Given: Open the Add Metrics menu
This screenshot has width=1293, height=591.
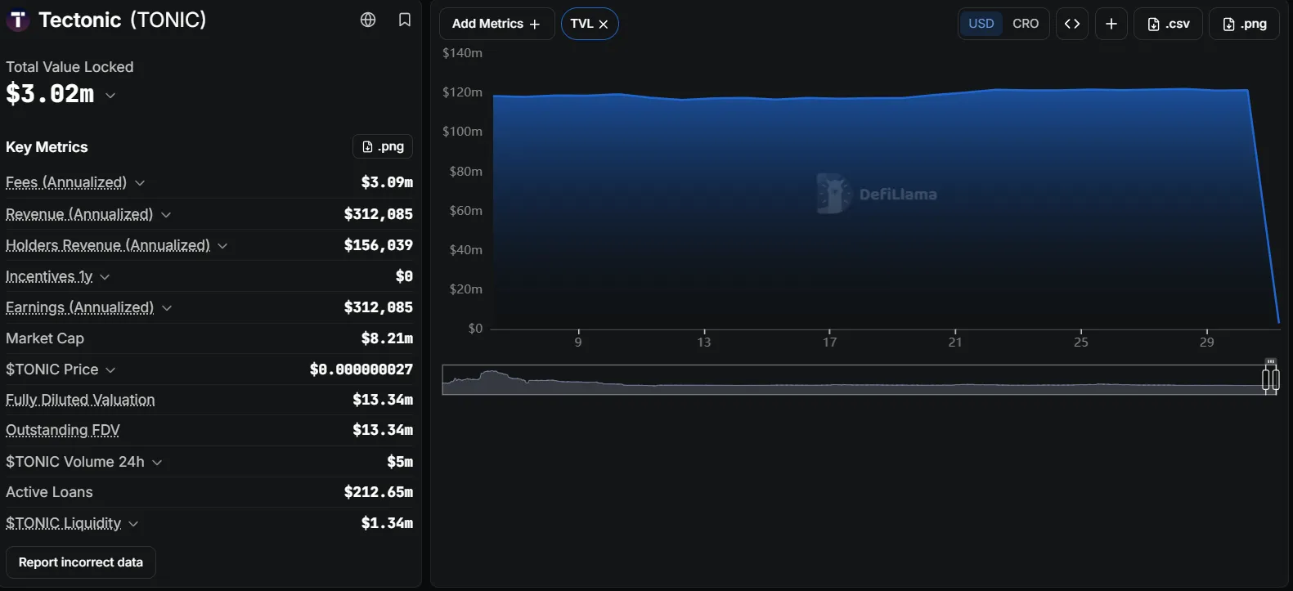Looking at the screenshot, I should 496,24.
